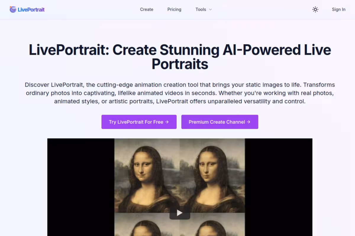The width and height of the screenshot is (355, 236).
Task: Click Try LivePortrait For Free button
Action: tap(139, 122)
